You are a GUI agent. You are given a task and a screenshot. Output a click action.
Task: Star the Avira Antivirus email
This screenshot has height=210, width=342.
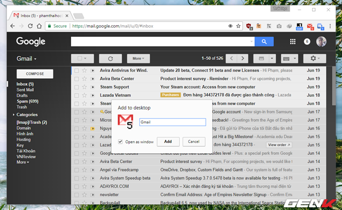pyautogui.click(x=84, y=70)
